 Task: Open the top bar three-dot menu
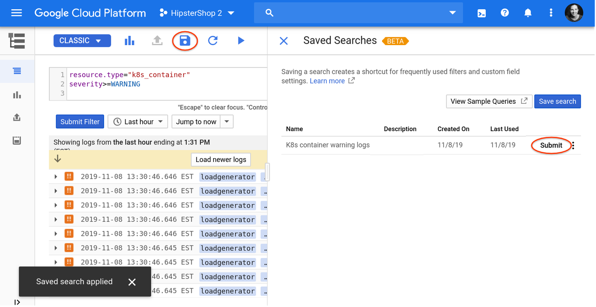coord(551,13)
